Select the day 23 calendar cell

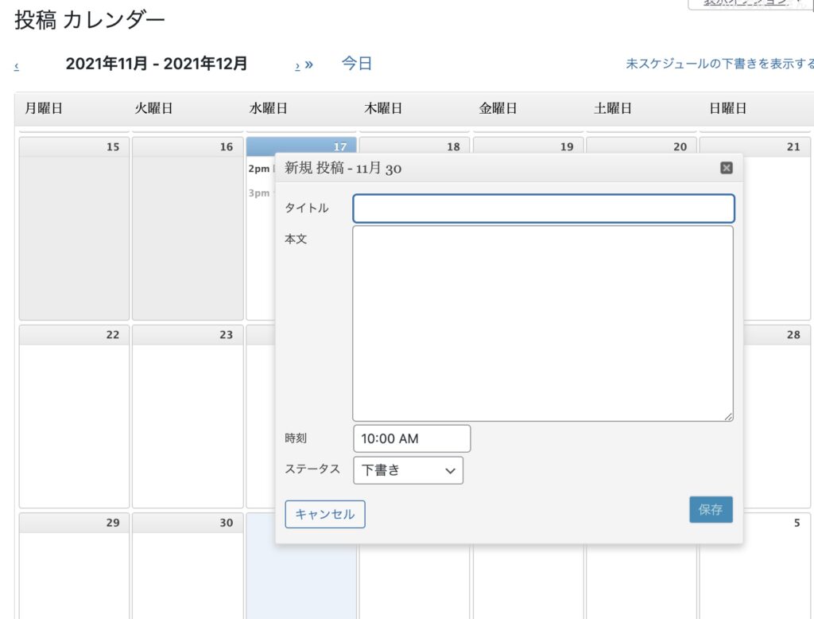click(x=188, y=422)
